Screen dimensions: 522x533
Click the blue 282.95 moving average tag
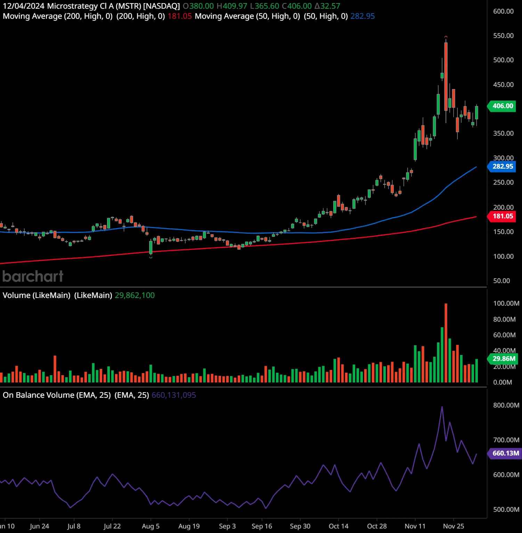tap(502, 167)
